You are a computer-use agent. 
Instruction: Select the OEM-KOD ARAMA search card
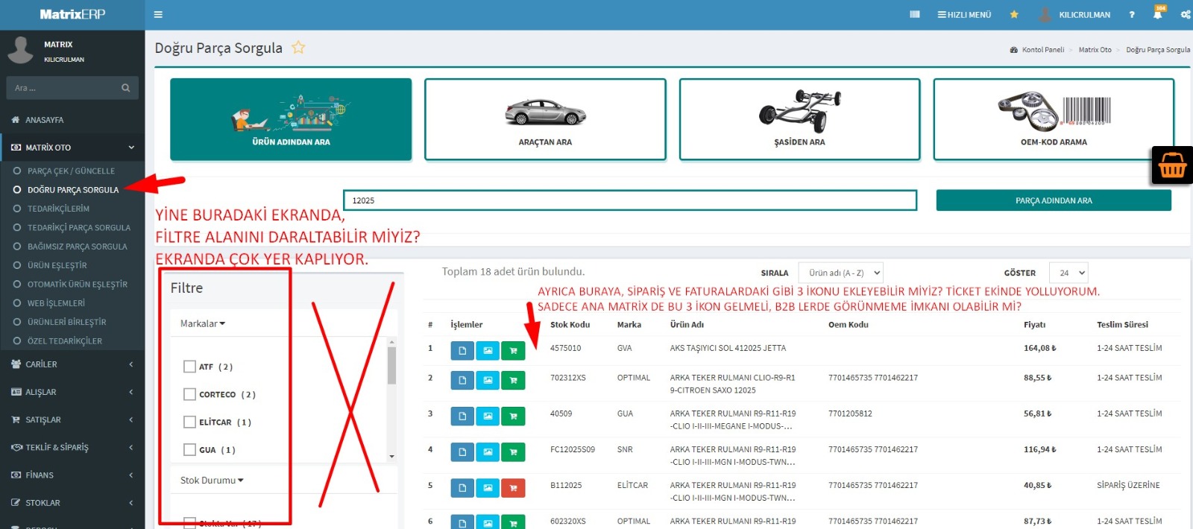pyautogui.click(x=1053, y=119)
